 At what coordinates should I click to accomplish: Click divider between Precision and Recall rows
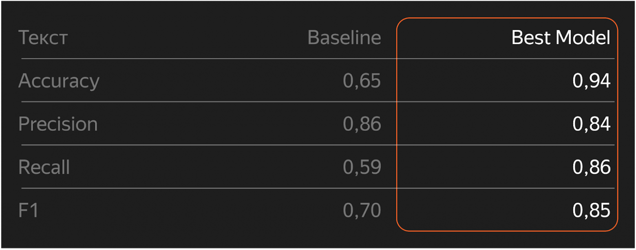point(204,145)
